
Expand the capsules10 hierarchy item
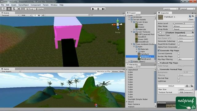pos(127,70)
